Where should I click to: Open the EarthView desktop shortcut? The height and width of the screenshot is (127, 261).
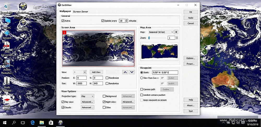[23, 8]
